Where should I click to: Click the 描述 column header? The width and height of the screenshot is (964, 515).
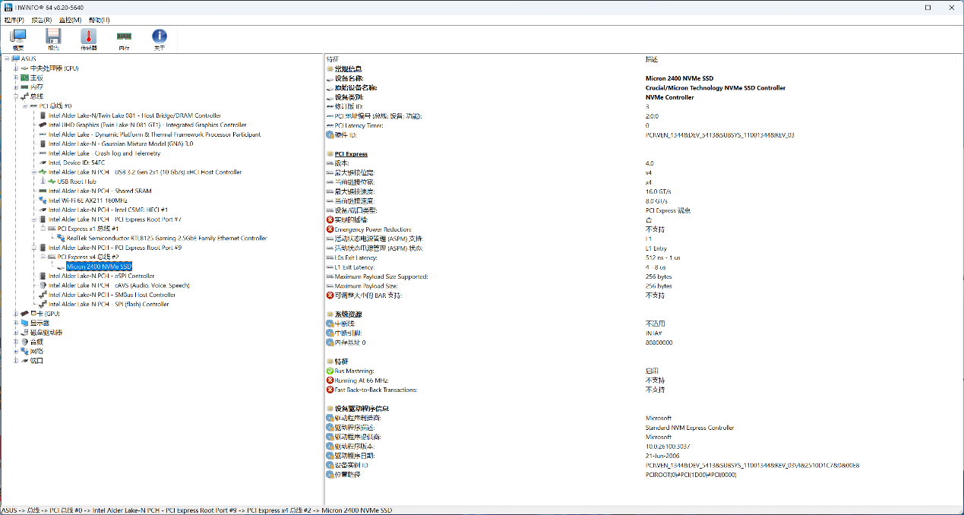[652, 59]
